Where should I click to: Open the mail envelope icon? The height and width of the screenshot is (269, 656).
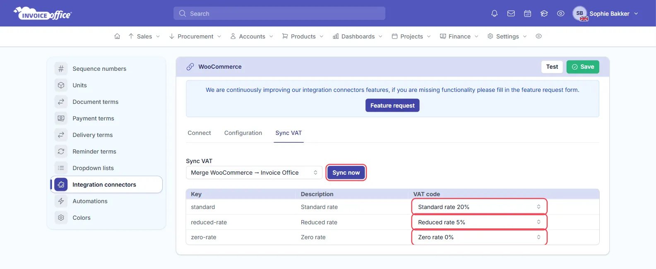pyautogui.click(x=511, y=14)
